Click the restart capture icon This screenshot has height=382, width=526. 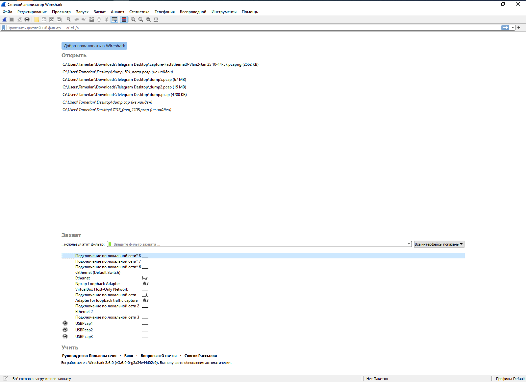(x=19, y=19)
